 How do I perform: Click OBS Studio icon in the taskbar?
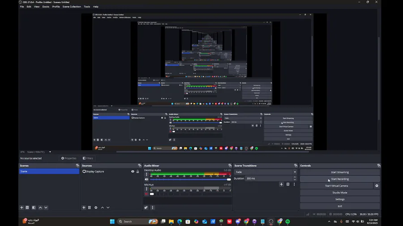click(x=271, y=222)
